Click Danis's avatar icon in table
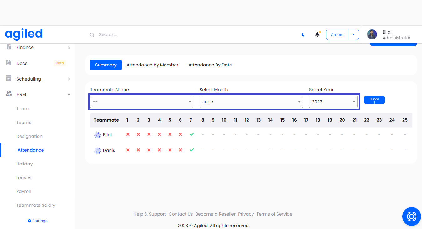422x229 pixels. pos(98,151)
